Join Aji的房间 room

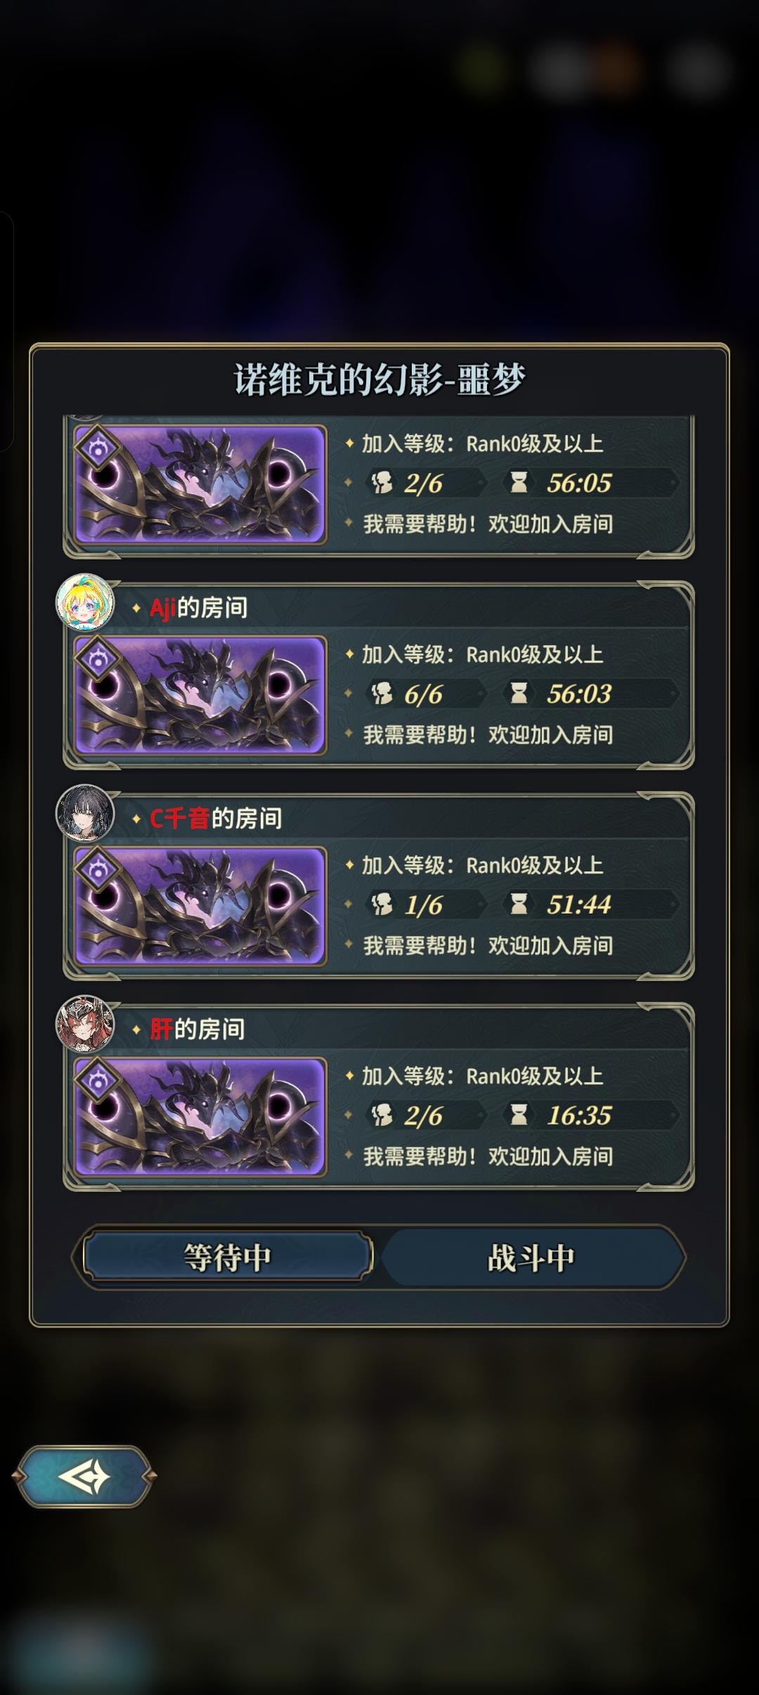379,675
